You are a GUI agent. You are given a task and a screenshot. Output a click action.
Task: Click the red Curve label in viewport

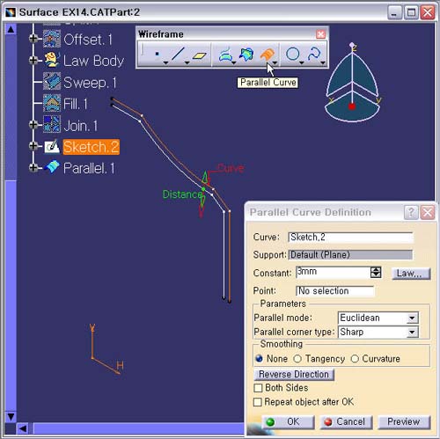click(231, 168)
